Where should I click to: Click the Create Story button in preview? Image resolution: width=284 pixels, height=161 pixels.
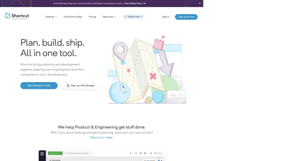54,153
